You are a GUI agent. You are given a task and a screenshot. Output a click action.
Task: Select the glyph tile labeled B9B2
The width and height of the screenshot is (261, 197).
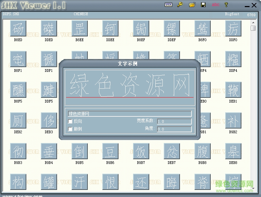pos(233,120)
